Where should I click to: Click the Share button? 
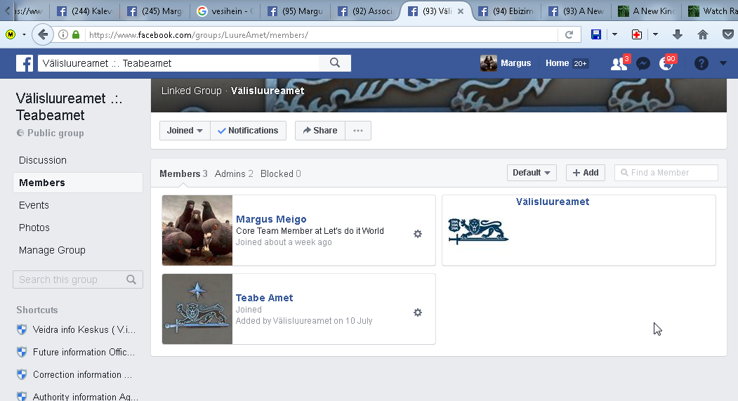320,131
